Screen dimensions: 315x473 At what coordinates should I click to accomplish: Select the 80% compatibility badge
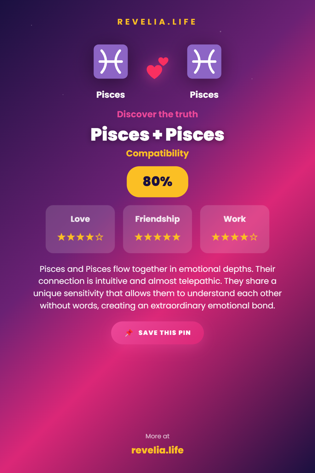(x=157, y=182)
